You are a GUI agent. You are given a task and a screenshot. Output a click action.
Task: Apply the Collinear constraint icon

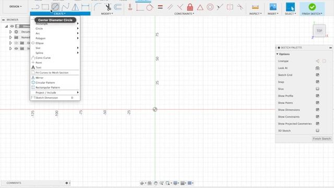coord(220,7)
